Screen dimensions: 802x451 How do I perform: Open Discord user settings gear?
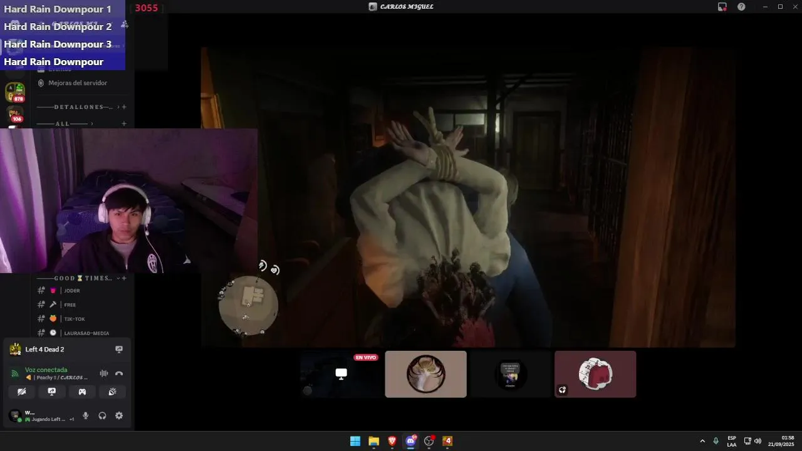click(x=119, y=415)
